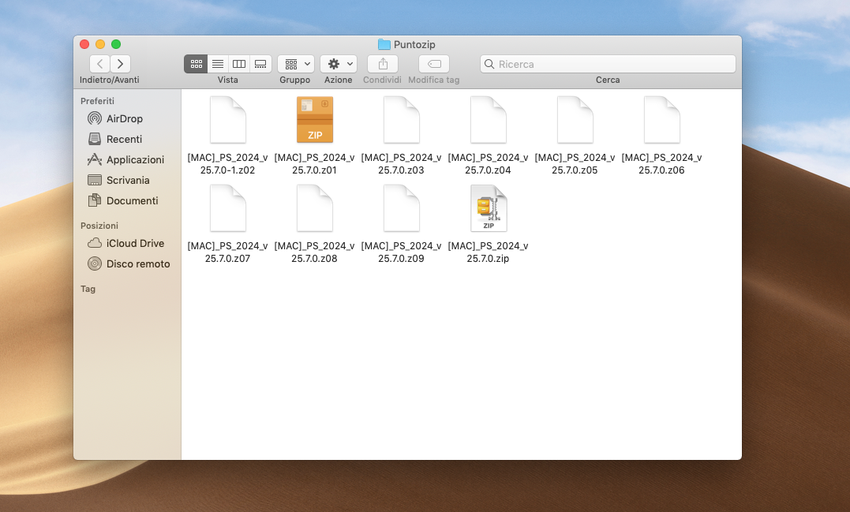Select the orange ZIP .z01 file icon
Viewport: 850px width, 512px height.
tap(314, 120)
